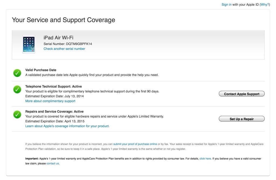Click the Repairs and Service Coverage: Active heading
This screenshot has width=276, height=180.
54,111
